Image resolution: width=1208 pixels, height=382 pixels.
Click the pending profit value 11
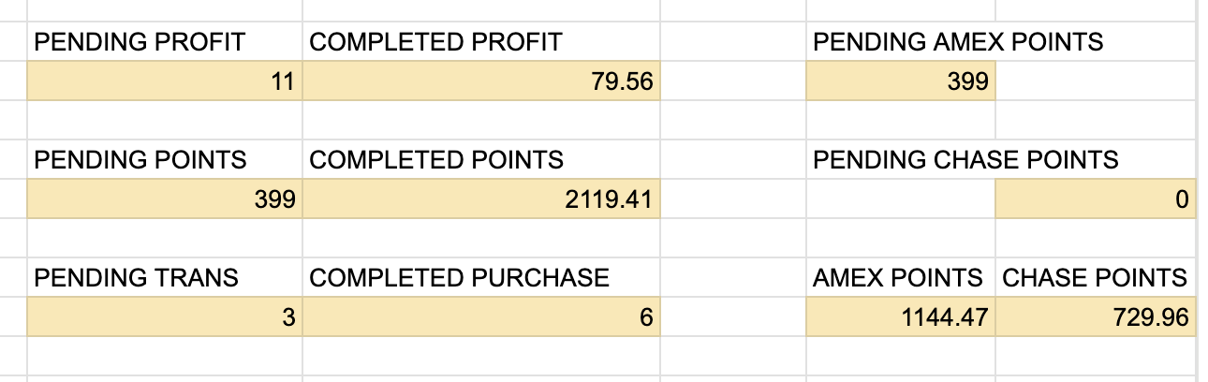coord(164,81)
